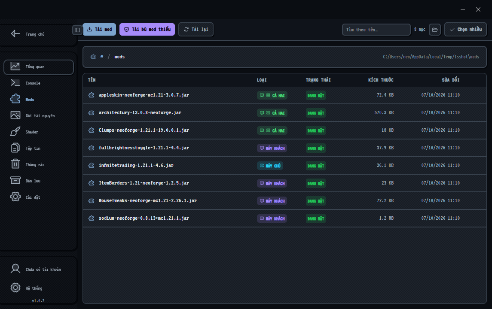Click the Clumps mod puzzle icon

(x=91, y=130)
